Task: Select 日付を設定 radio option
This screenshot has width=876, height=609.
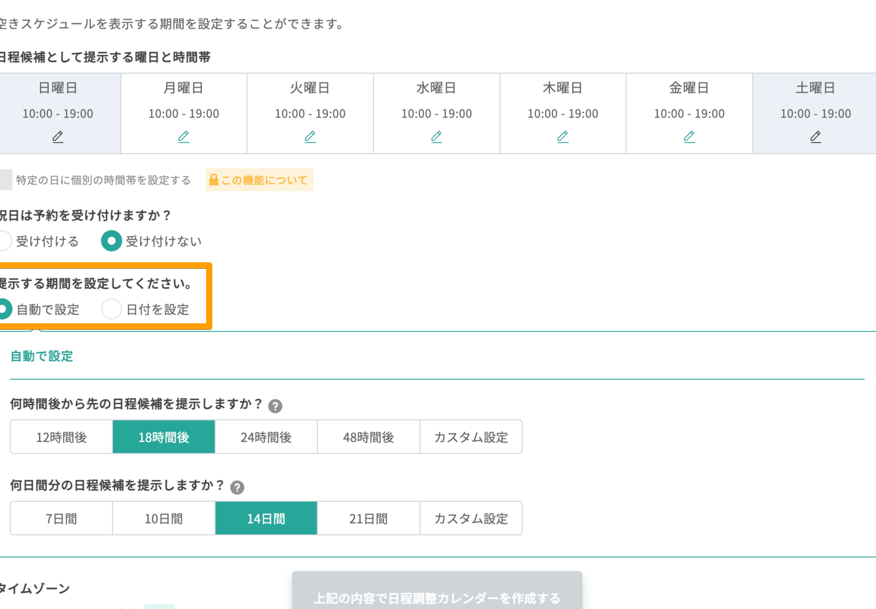Action: pos(111,309)
